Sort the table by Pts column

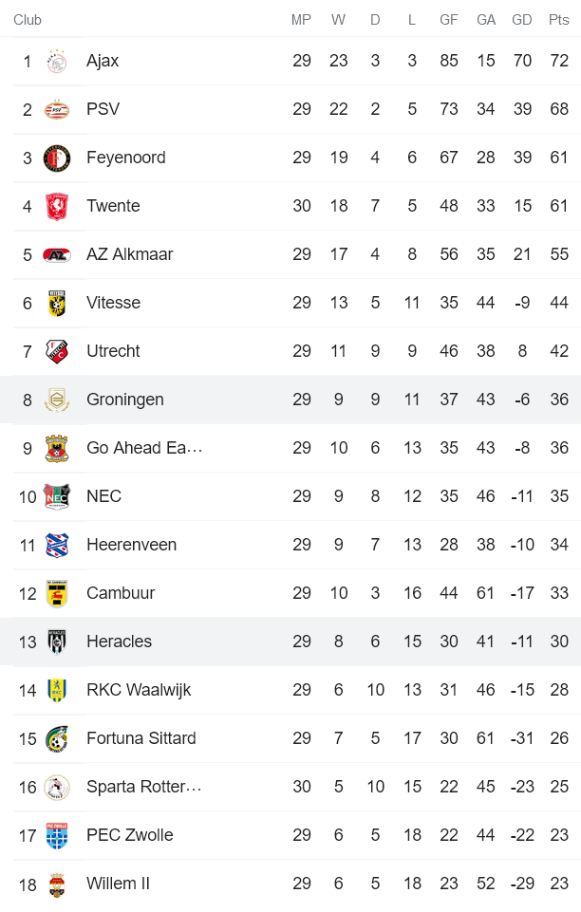click(560, 18)
